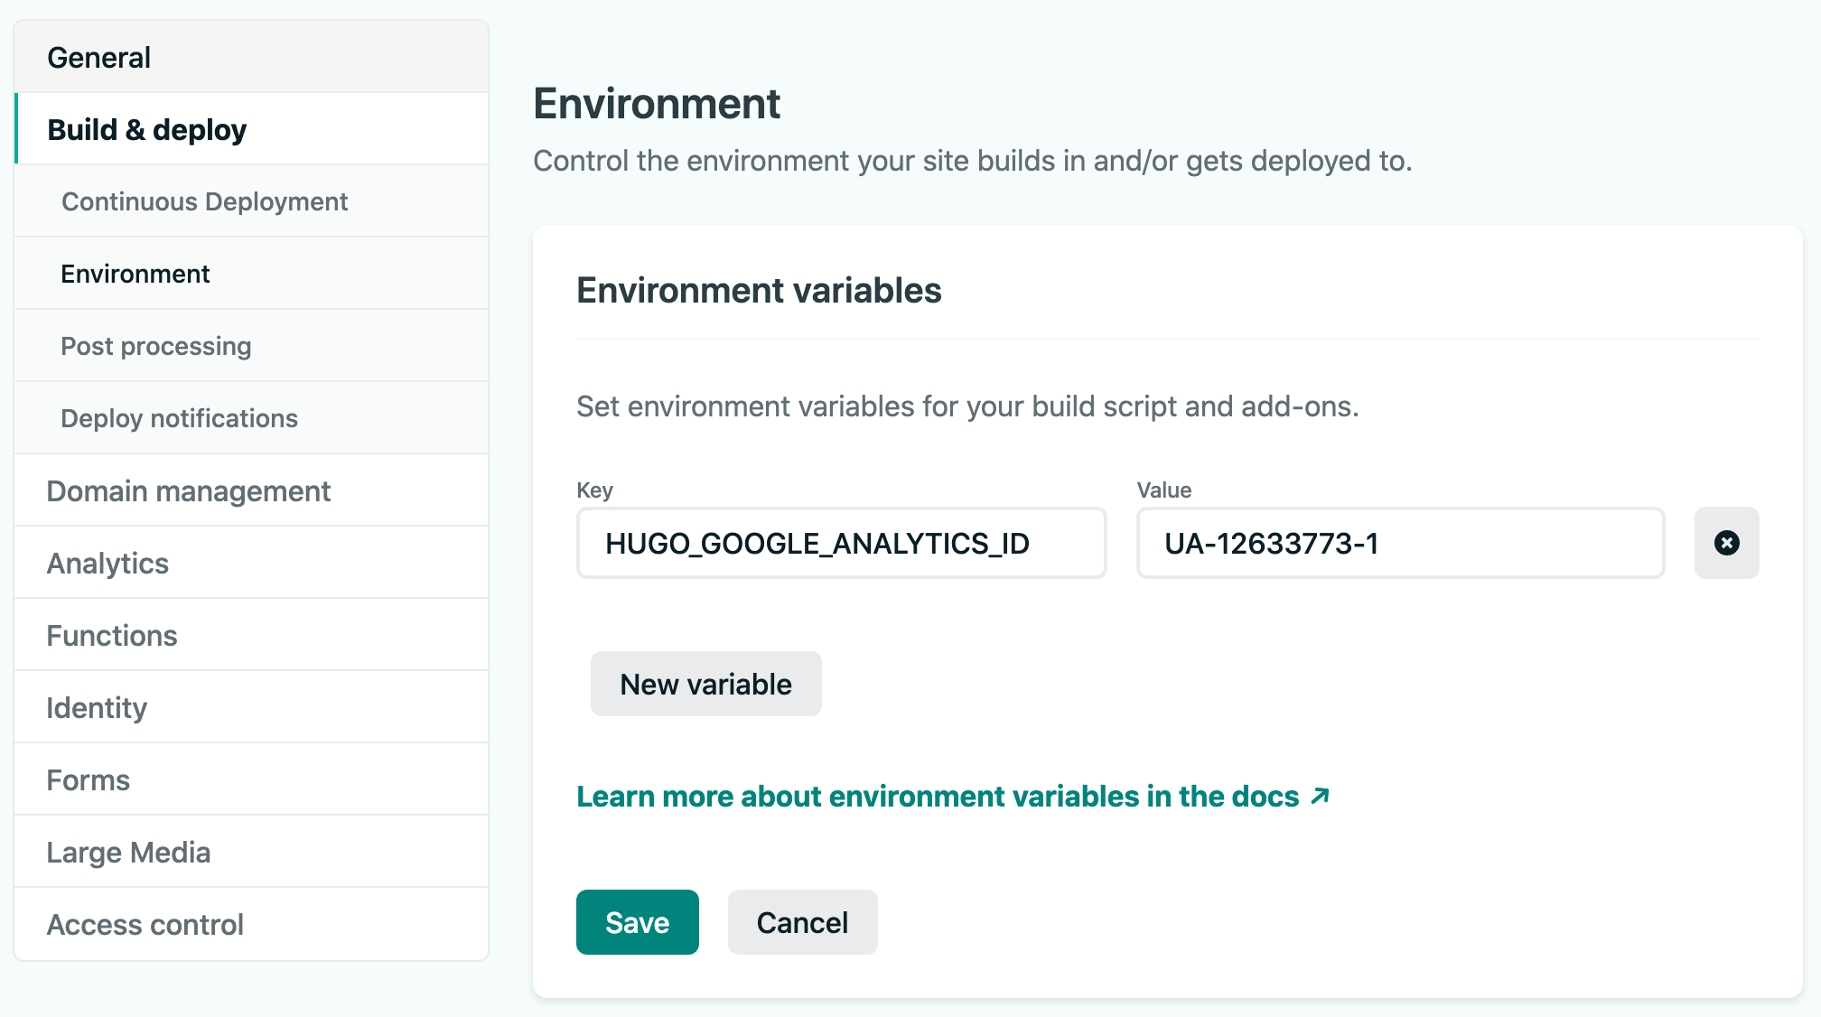
Task: Click the Identity sidebar icon
Action: pyautogui.click(x=98, y=707)
